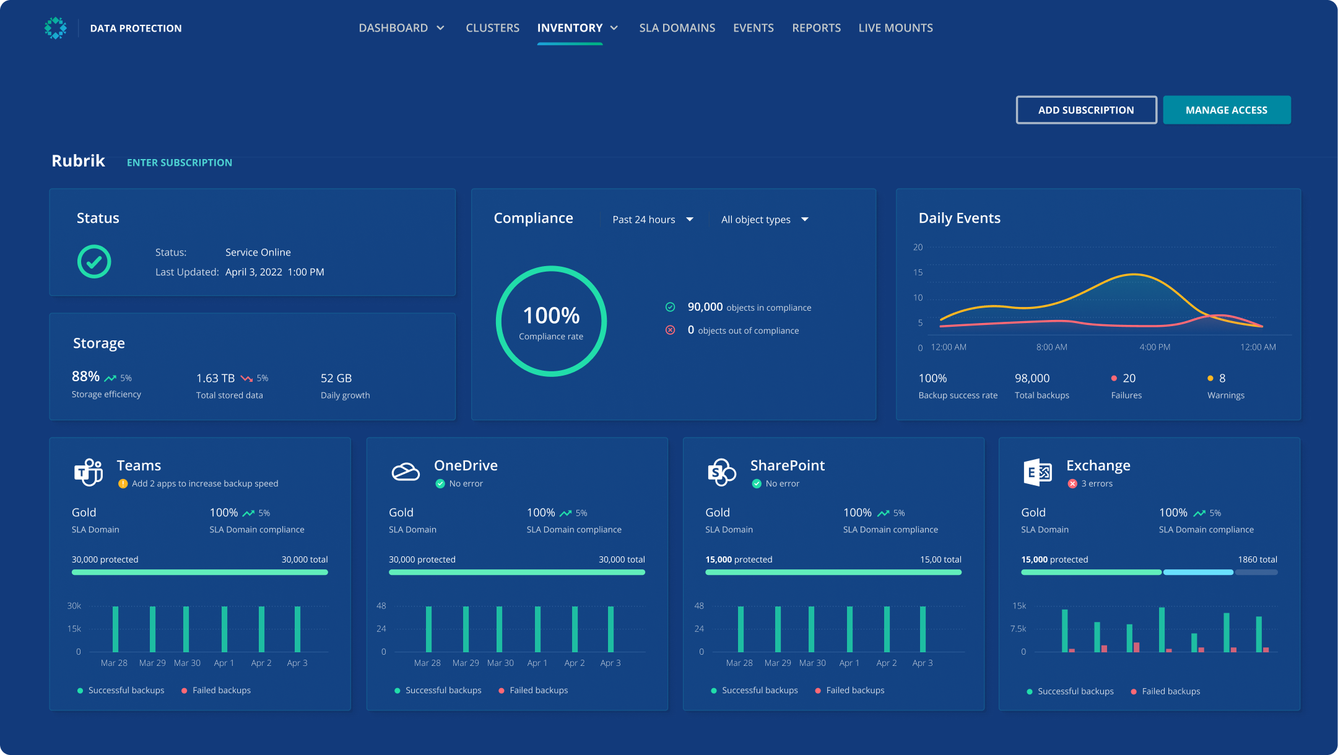Click the Apr 1 bar in SharePoint chart
Image resolution: width=1338 pixels, height=755 pixels.
[x=849, y=629]
